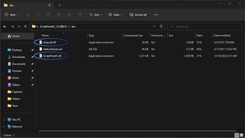The image size is (245, 138).
Task: Open Pictures in the sidebar
Action: [17, 71]
